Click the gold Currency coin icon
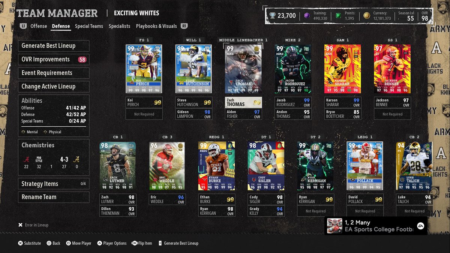Screen dimensions: 450x253 coord(366,15)
